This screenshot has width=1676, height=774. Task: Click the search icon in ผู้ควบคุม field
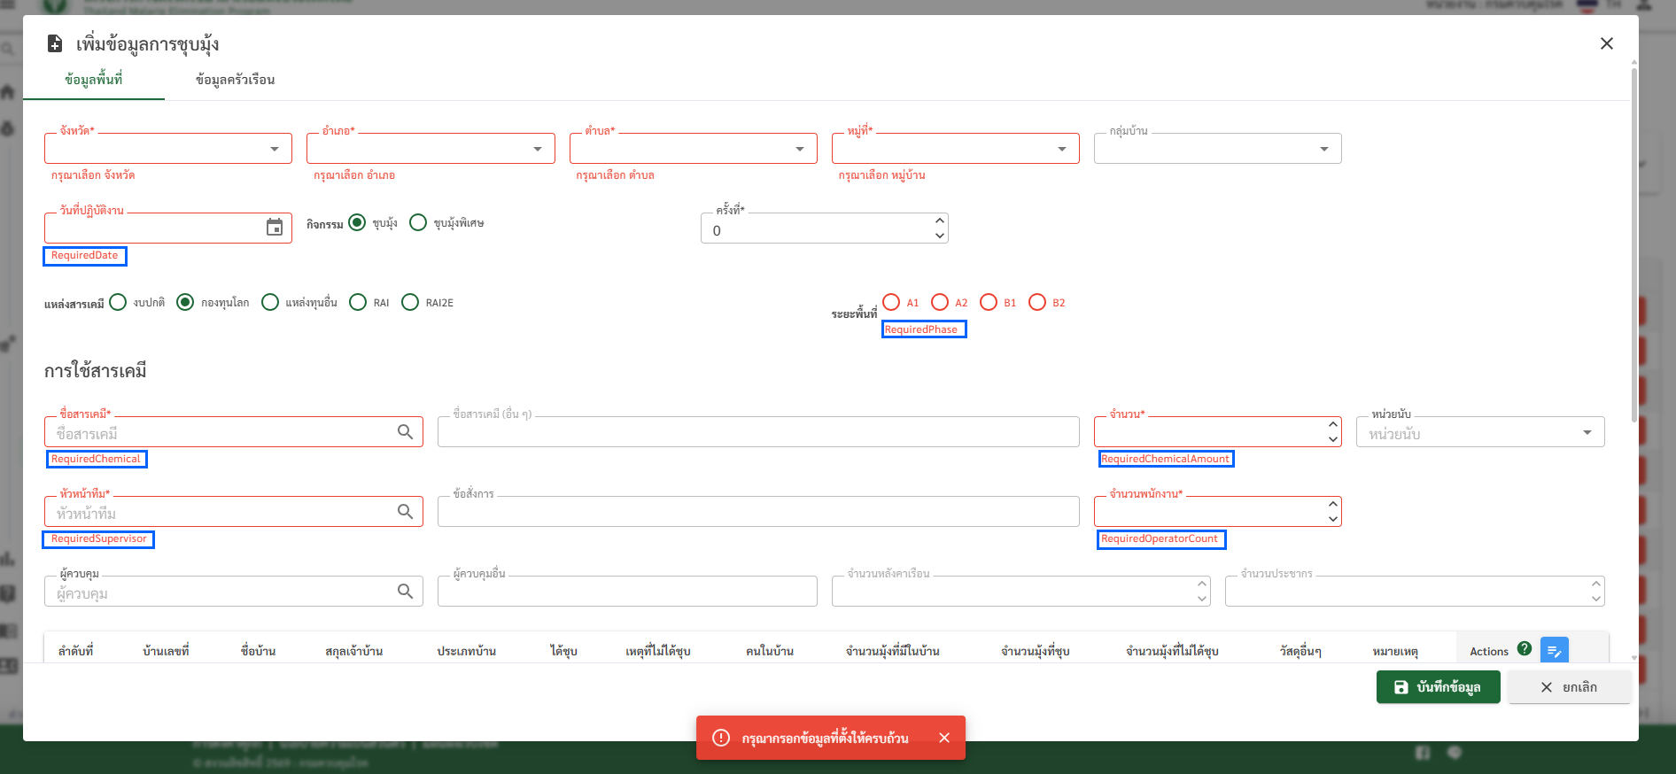point(405,592)
